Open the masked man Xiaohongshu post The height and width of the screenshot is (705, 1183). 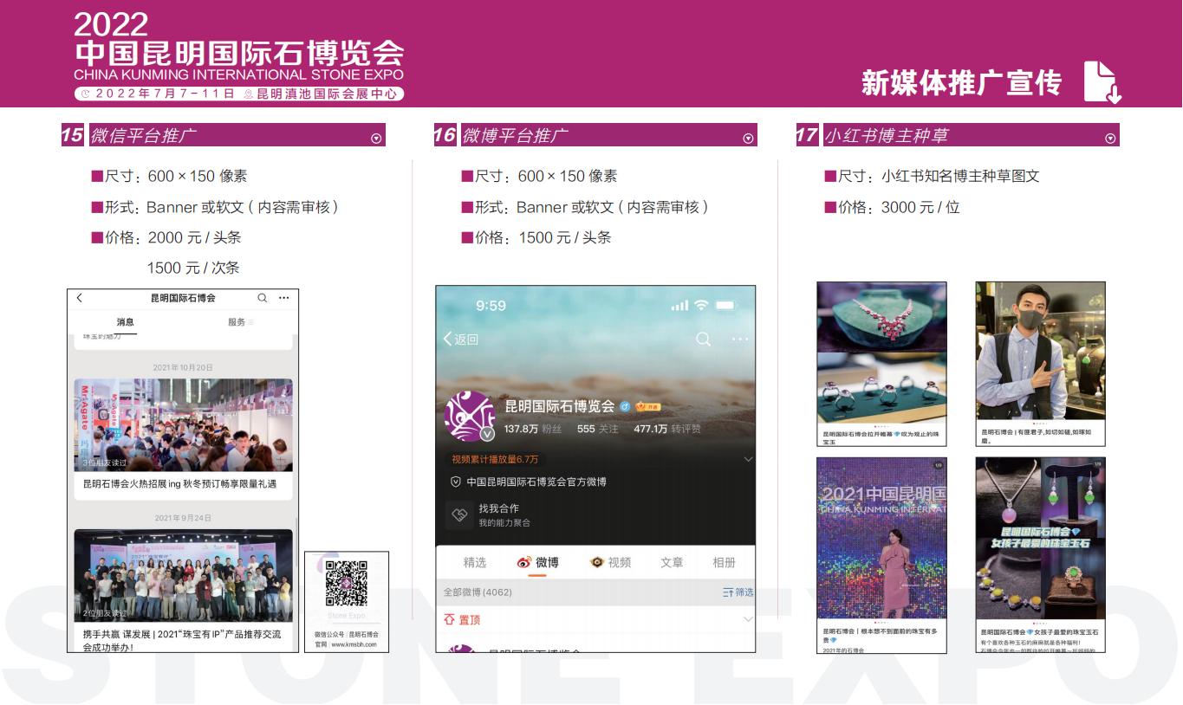pyautogui.click(x=1040, y=364)
